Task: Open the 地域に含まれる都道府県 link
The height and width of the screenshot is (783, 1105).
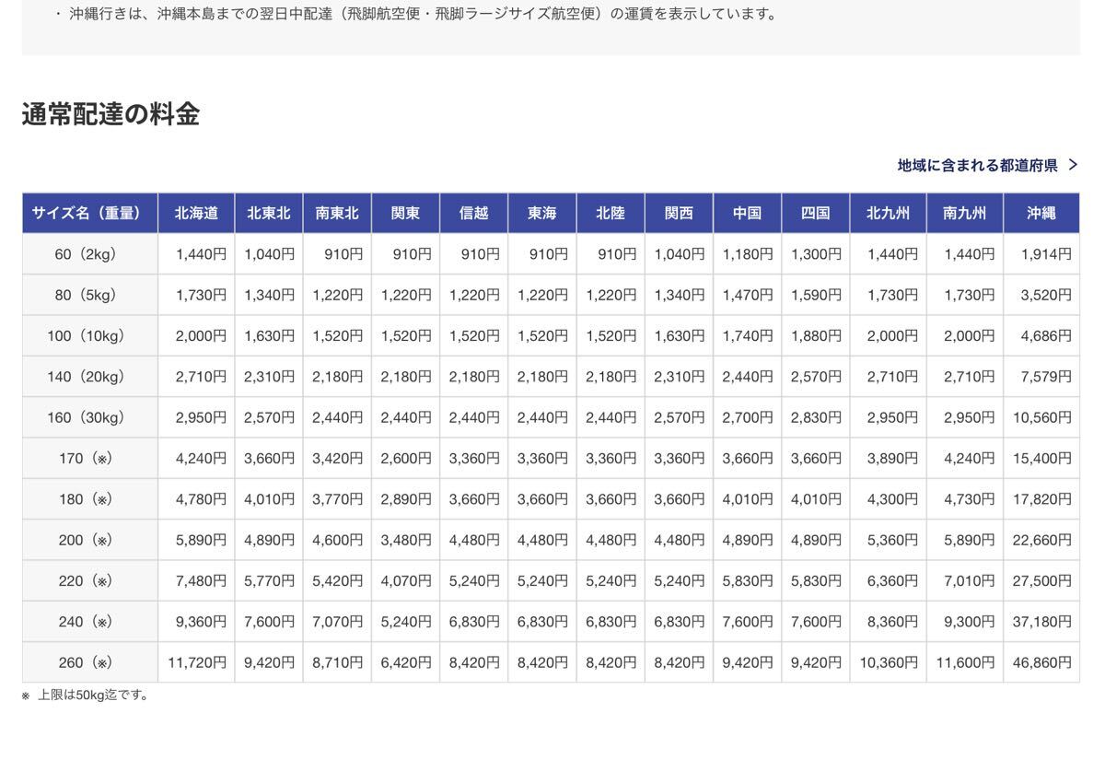Action: pos(977,166)
